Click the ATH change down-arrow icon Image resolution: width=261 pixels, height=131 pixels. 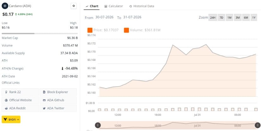point(62,68)
